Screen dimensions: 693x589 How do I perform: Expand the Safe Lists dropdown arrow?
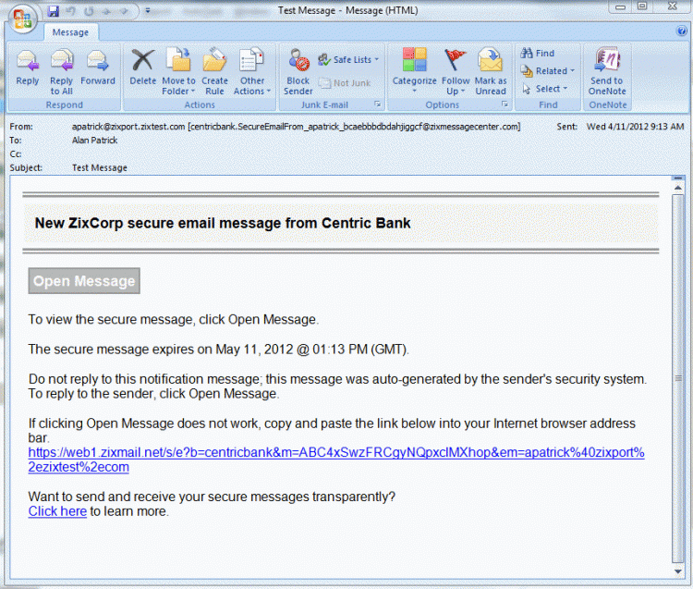(x=377, y=59)
